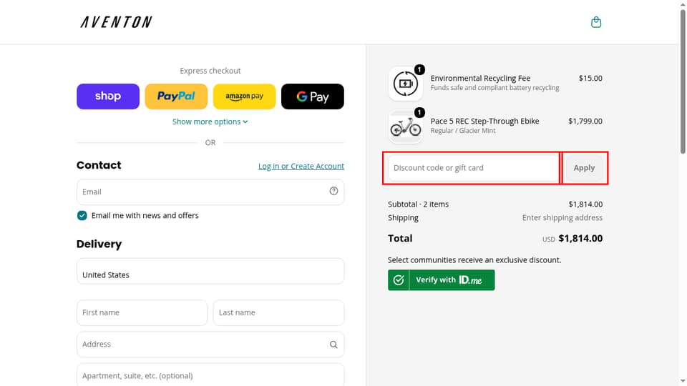The height and width of the screenshot is (386, 687).
Task: Click Verify with ID.me button
Action: click(442, 280)
